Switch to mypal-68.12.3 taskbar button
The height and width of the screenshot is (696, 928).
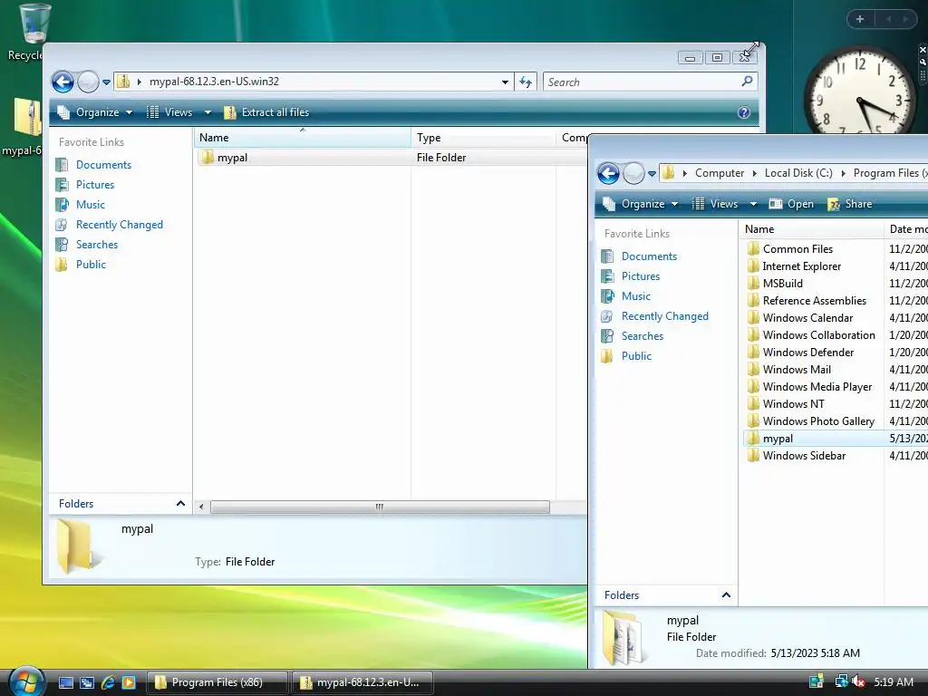point(362,682)
